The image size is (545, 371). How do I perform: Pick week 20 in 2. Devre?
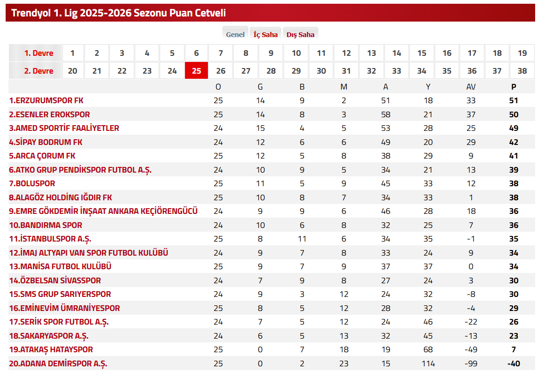click(72, 71)
